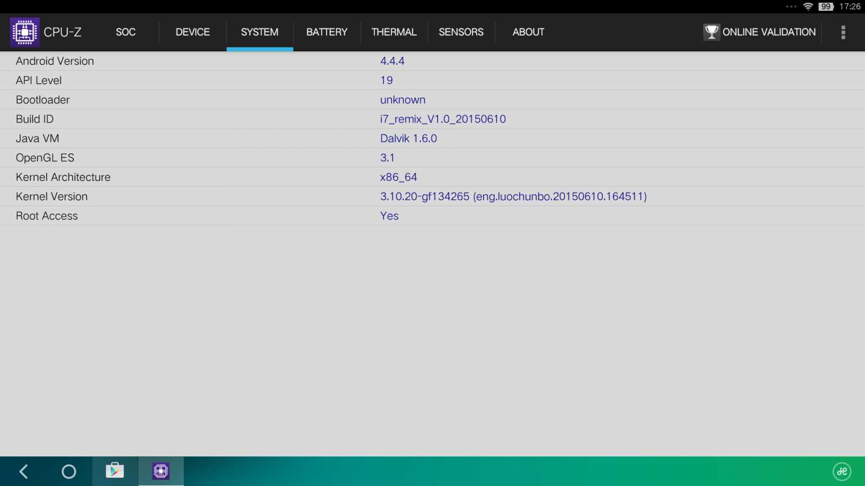
Task: Select the Bootloader label
Action: [43, 100]
